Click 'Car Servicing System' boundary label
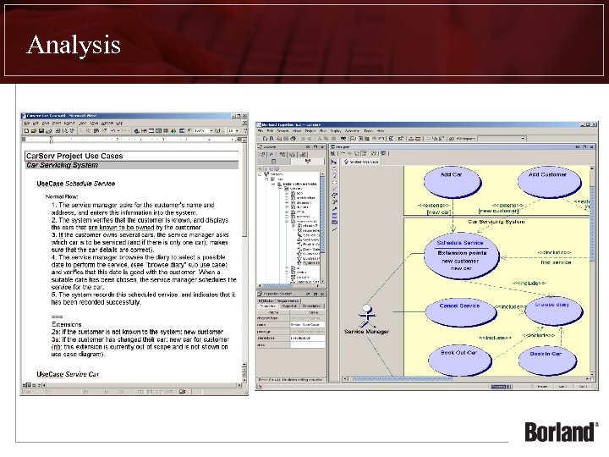This screenshot has width=609, height=457. click(496, 222)
